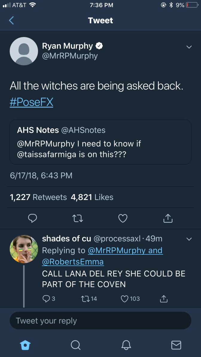Expand options chevron on shades of cu reply
This screenshot has width=201, height=357.
[189, 239]
